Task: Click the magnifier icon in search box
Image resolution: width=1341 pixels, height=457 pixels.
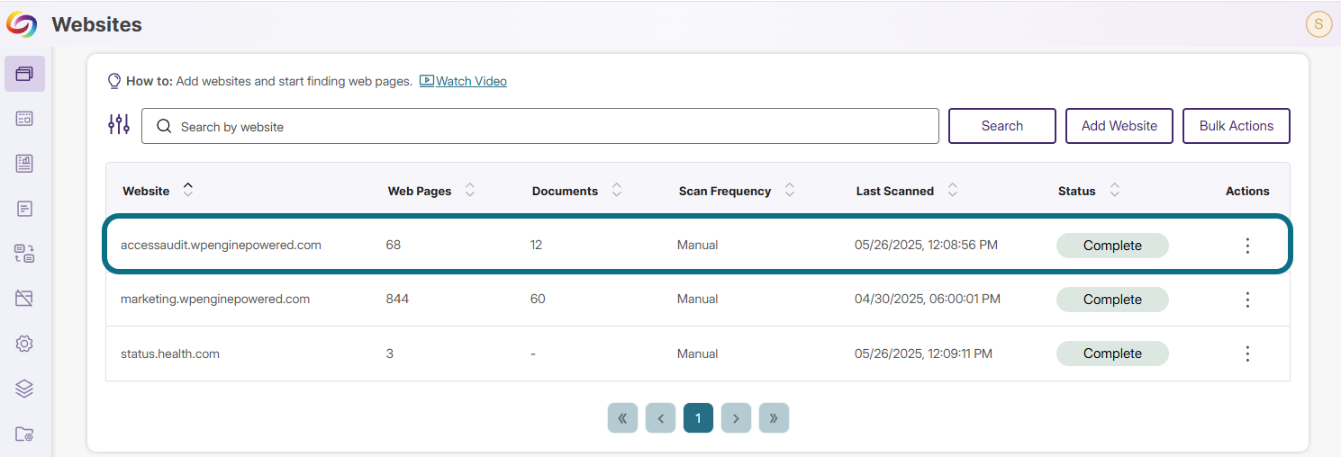Action: pos(164,127)
